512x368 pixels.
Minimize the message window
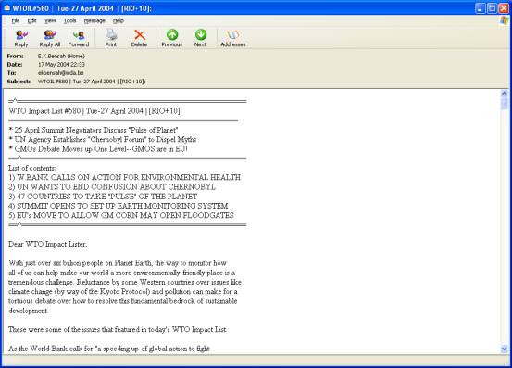[481, 8]
